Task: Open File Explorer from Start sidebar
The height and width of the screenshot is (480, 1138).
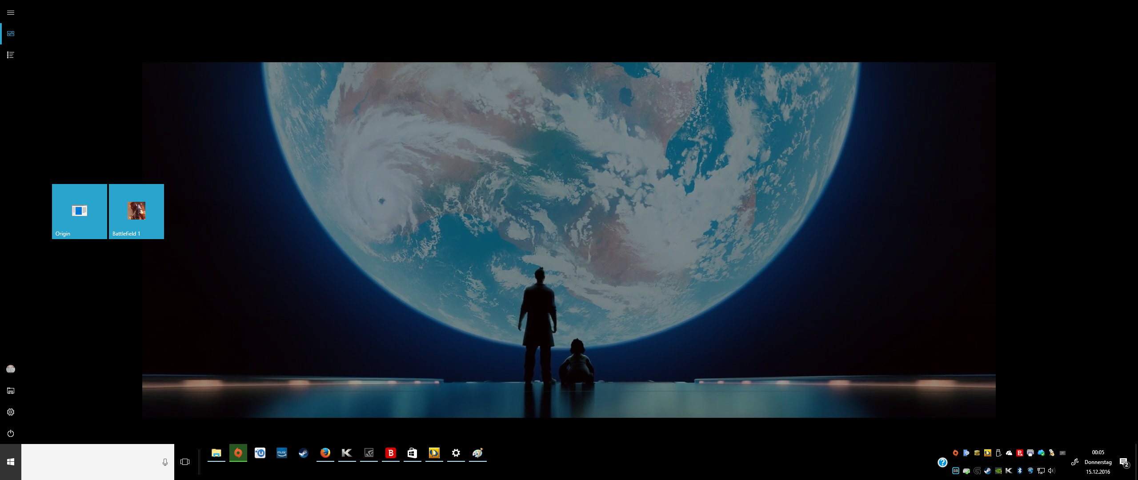Action: pyautogui.click(x=11, y=391)
